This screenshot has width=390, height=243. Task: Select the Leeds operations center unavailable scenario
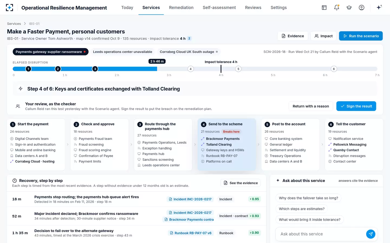[x=122, y=52]
